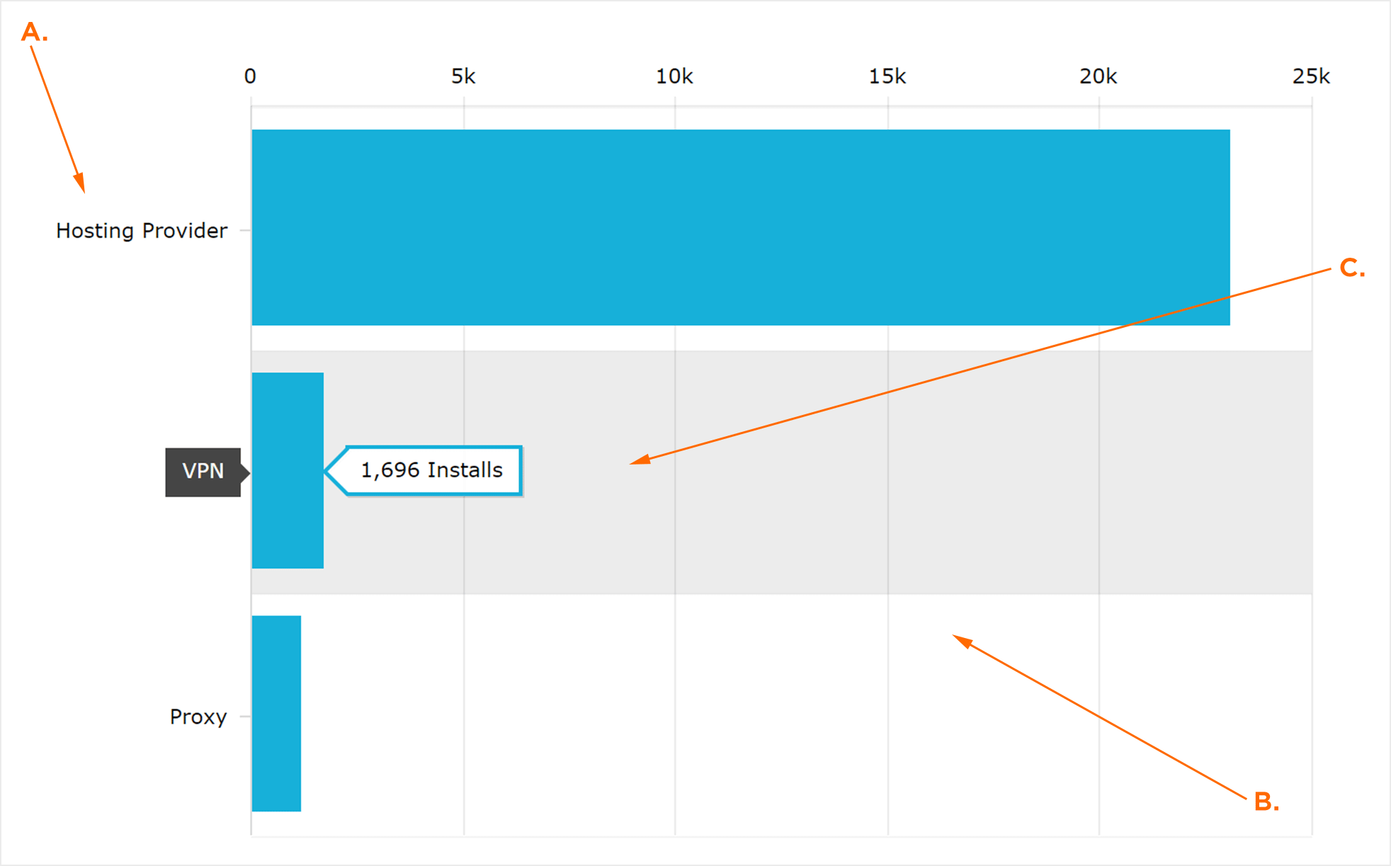Click the Hosting Provider bar
Image resolution: width=1391 pixels, height=866 pixels.
(741, 227)
